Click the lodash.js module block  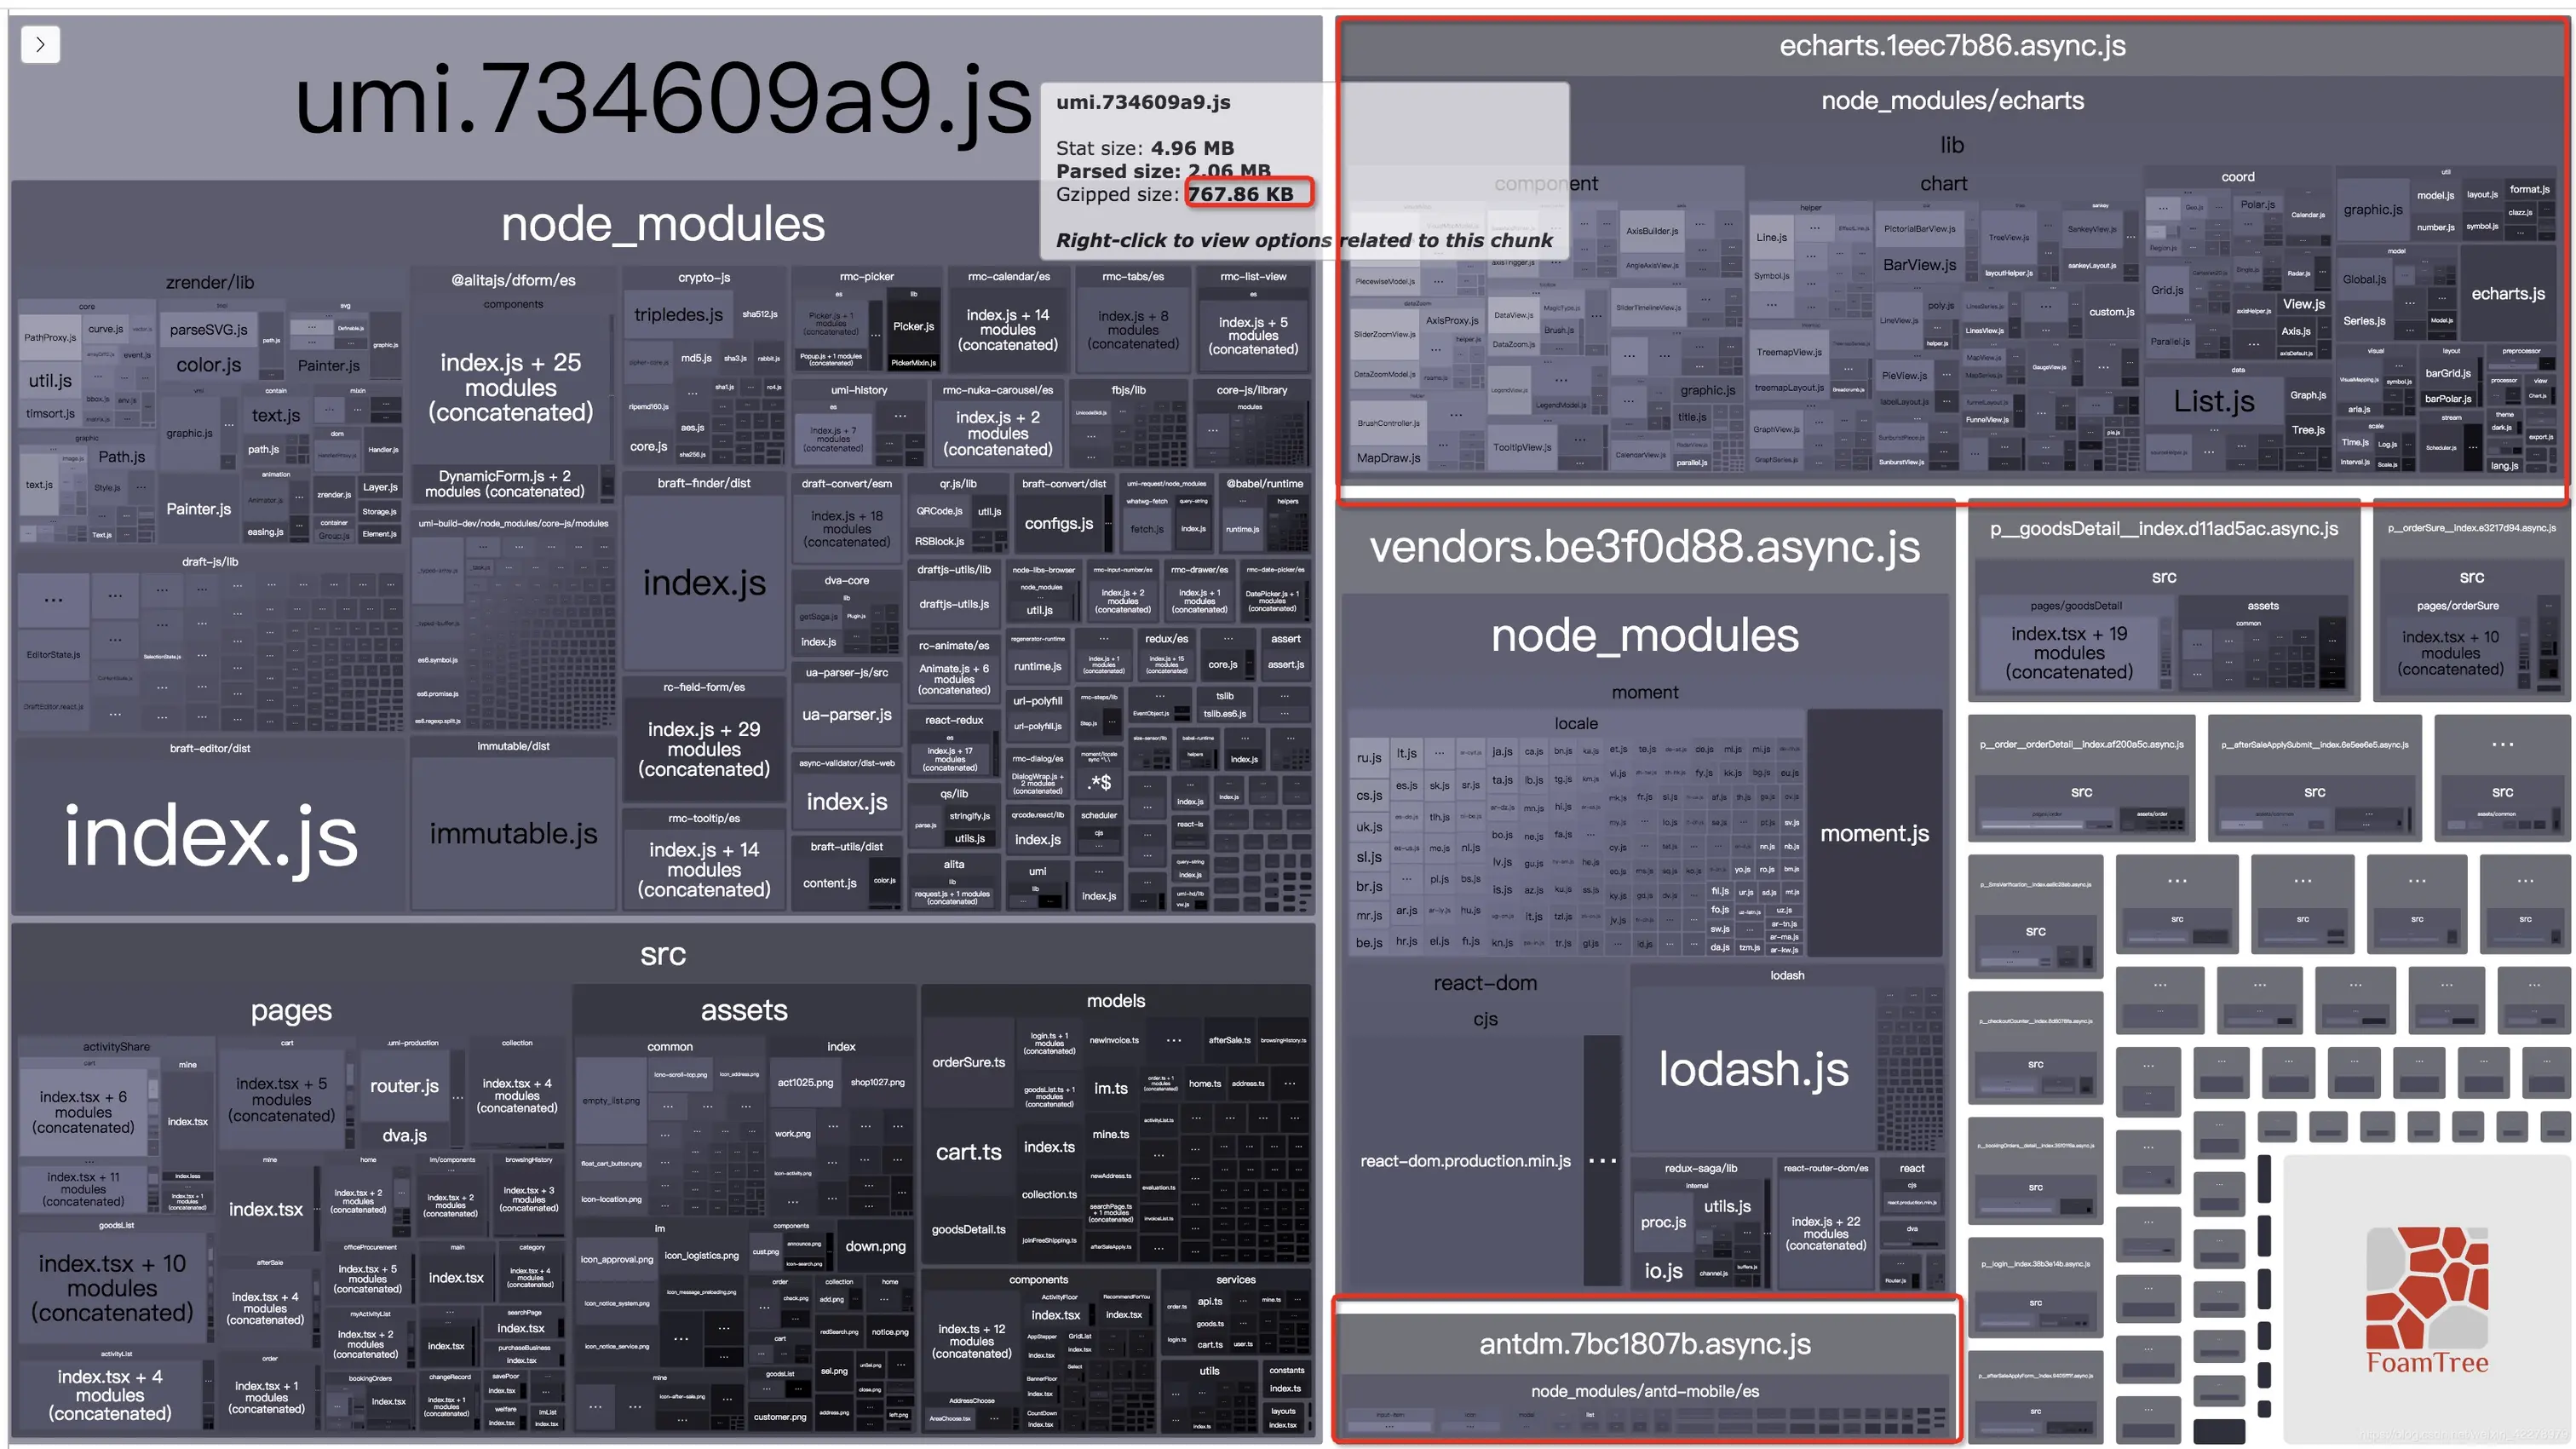1753,1068
